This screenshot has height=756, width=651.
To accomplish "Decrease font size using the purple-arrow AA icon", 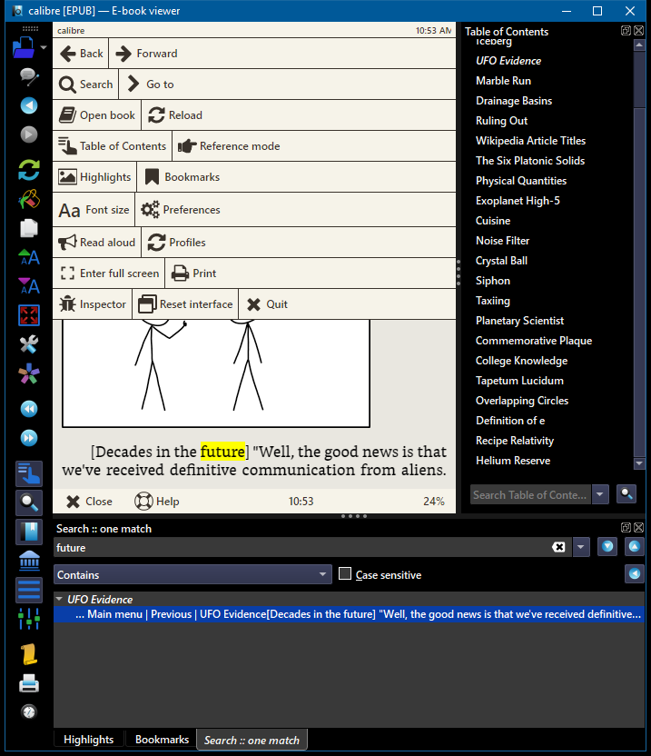I will tap(29, 286).
